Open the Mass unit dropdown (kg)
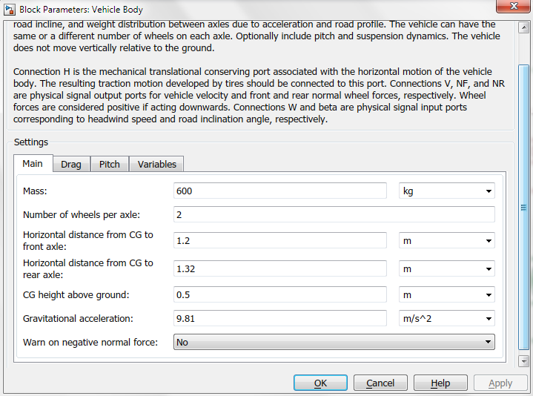Screen dimensions: 533x396 [x=447, y=191]
